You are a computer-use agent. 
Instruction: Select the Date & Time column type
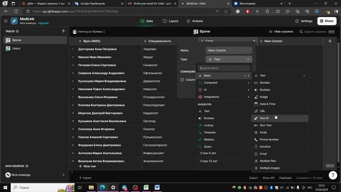280,104
